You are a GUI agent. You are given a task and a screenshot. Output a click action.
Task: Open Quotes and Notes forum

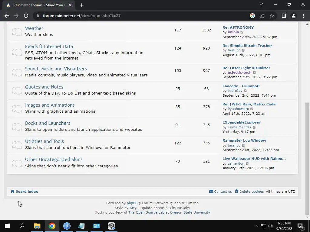[x=44, y=87]
